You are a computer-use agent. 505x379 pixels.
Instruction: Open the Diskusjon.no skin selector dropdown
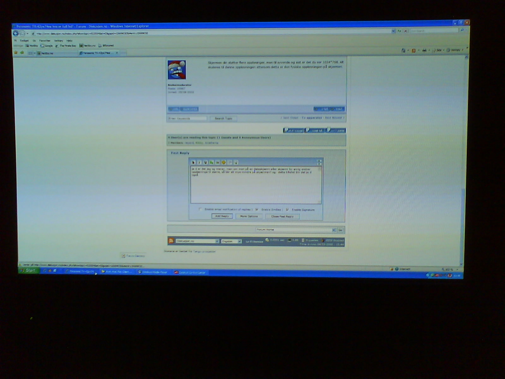197,241
